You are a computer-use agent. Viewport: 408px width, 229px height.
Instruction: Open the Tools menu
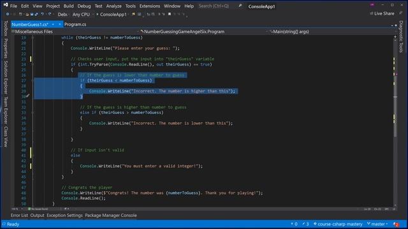click(x=130, y=6)
